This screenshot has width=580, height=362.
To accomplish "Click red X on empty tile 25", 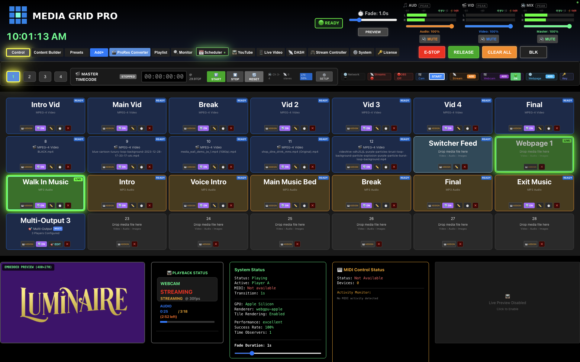I will [298, 244].
